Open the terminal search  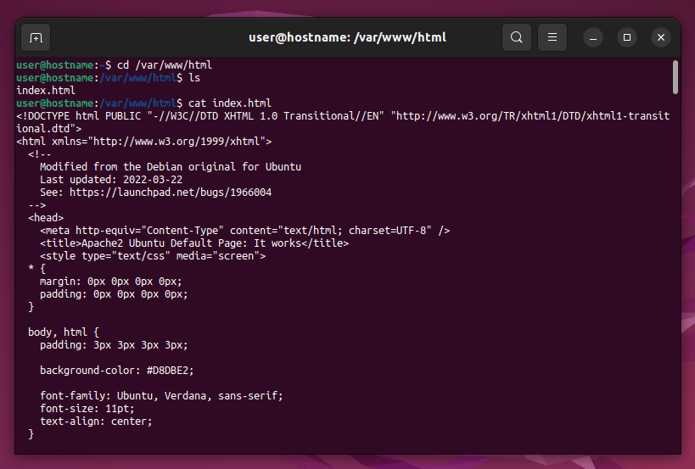click(517, 37)
